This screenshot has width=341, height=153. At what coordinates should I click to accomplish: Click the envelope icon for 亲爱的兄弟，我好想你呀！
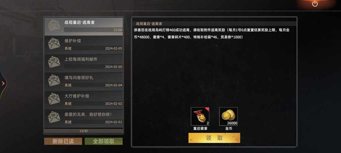(54, 117)
